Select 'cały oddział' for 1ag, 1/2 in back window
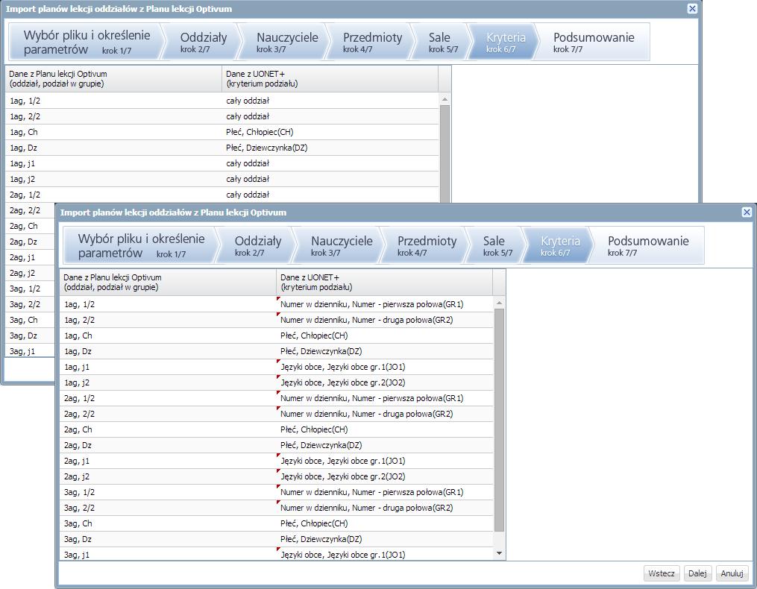 click(330, 101)
